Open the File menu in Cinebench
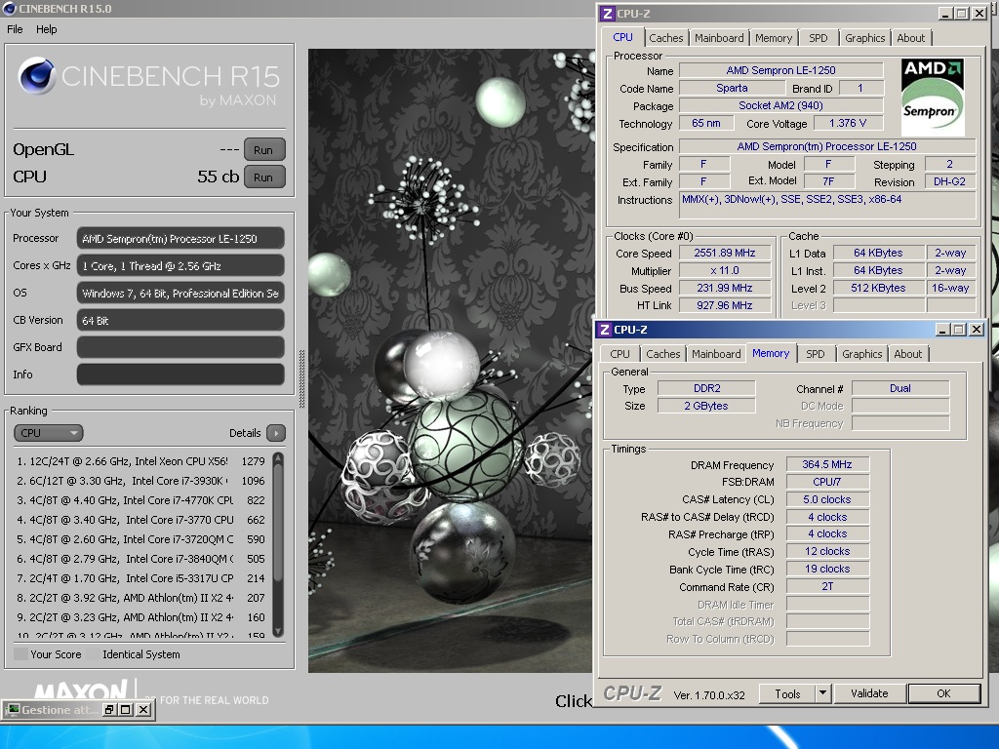The height and width of the screenshot is (749, 999). click(x=15, y=29)
